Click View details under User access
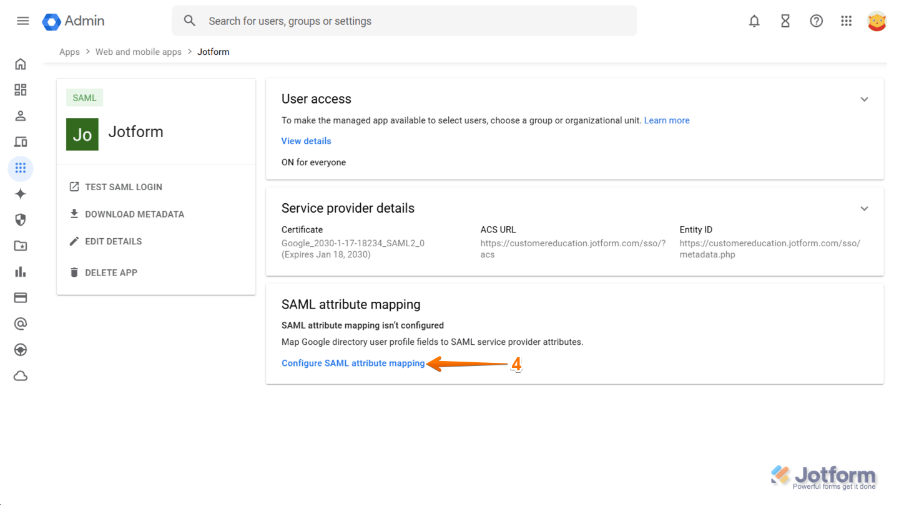Viewport: 899px width, 505px height. coord(306,141)
